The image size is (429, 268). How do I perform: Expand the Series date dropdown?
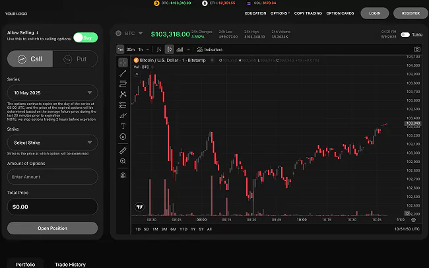coord(52,92)
